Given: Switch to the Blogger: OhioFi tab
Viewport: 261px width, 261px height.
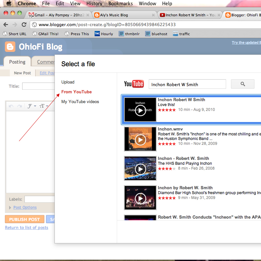Looking at the screenshot, I should coord(243,15).
